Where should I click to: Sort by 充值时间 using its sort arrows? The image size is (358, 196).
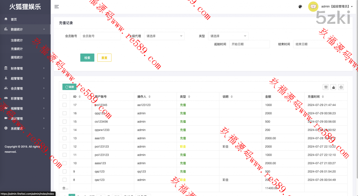coord(323,97)
